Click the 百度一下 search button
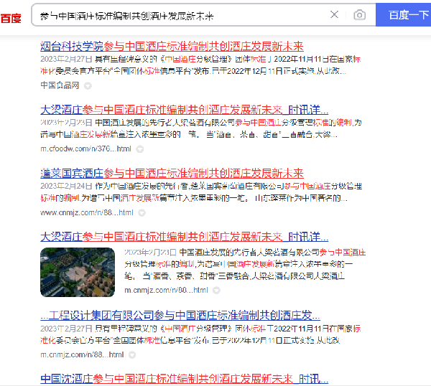This screenshot has width=431, height=386. point(407,15)
